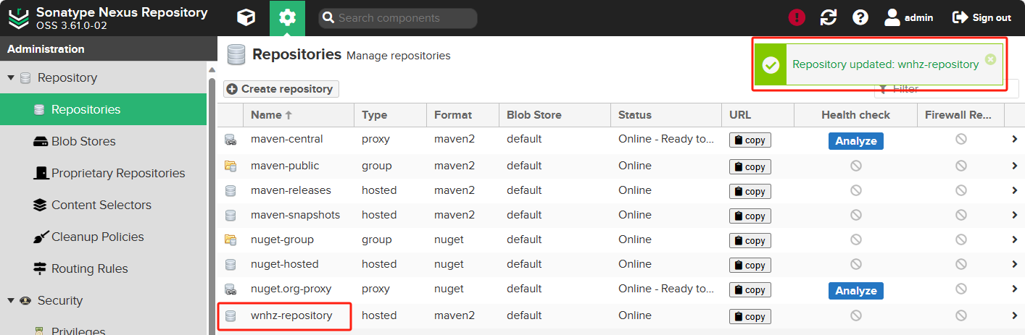Open maven-snapshots details with row arrow

tap(1015, 215)
